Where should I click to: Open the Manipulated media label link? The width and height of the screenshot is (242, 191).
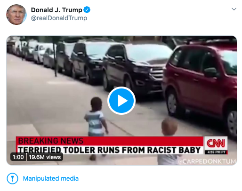(51, 178)
